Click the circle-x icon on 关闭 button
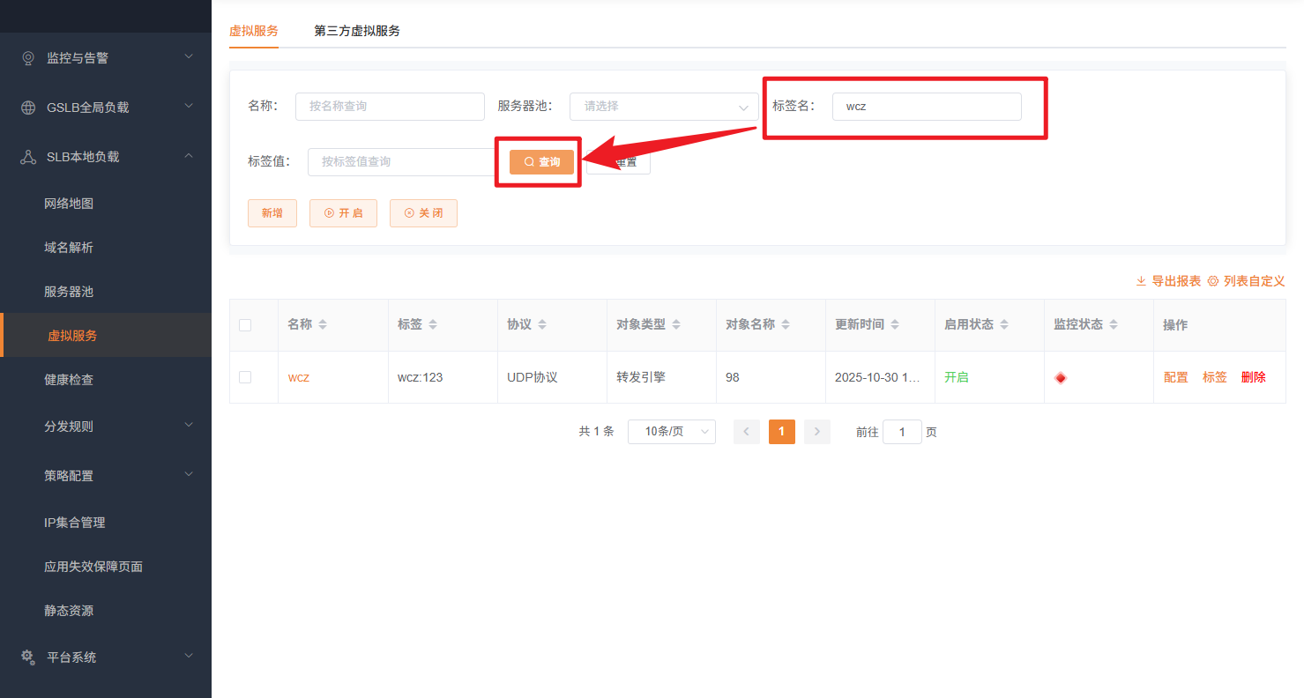Viewport: 1304px width, 698px height. tap(410, 212)
